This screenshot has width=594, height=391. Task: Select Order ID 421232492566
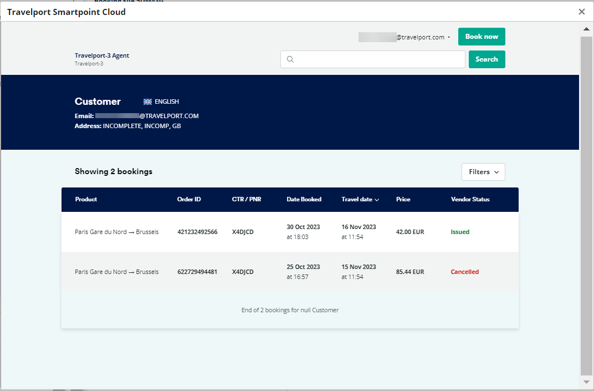point(197,232)
